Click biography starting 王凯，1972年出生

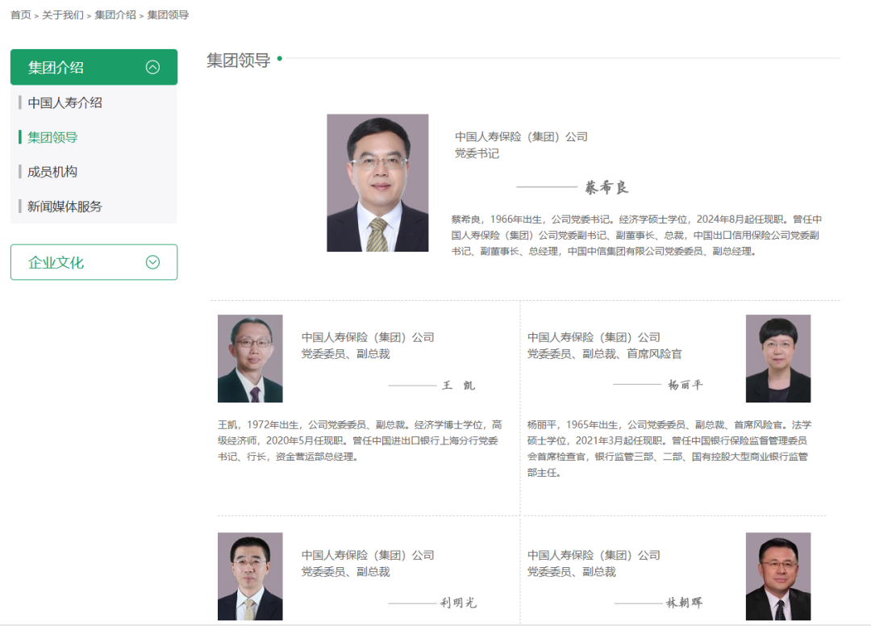[x=360, y=440]
